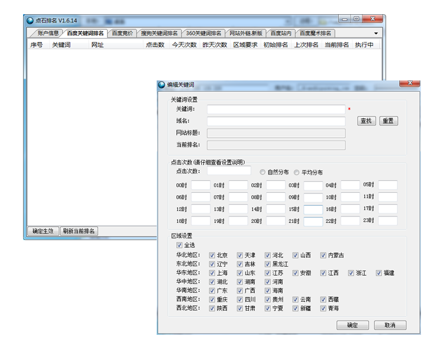
Task: Click the 刷新当前排名 button
Action: pos(79,231)
